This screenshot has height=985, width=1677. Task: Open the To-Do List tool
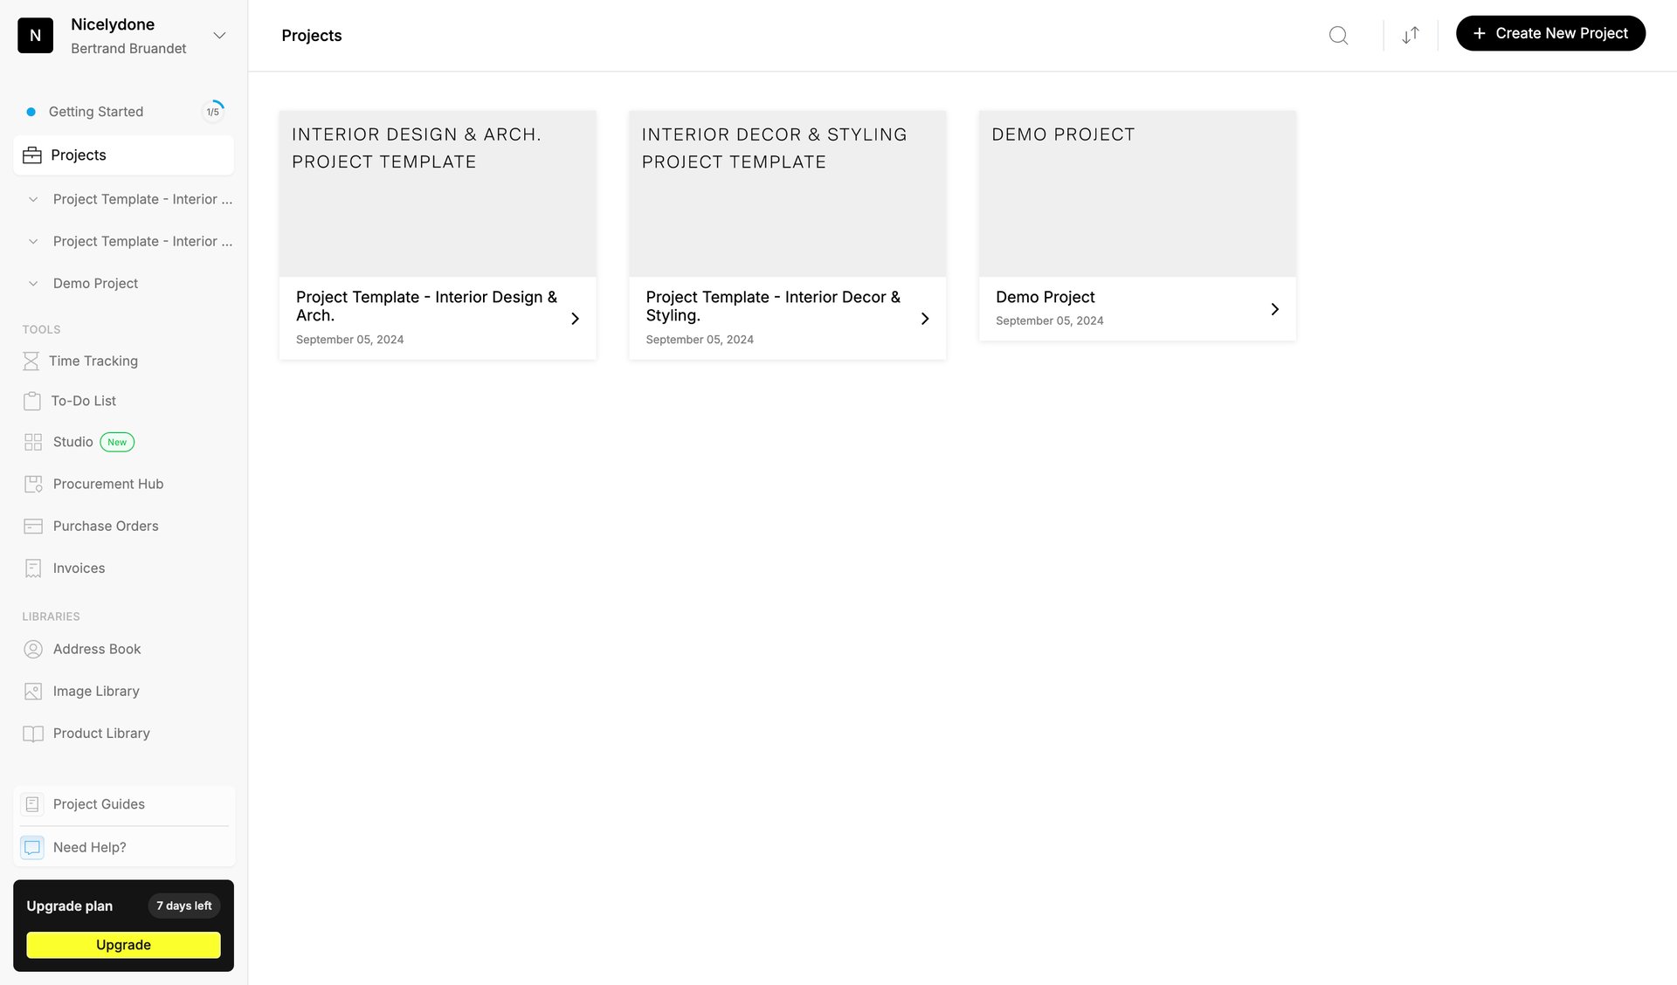click(83, 401)
